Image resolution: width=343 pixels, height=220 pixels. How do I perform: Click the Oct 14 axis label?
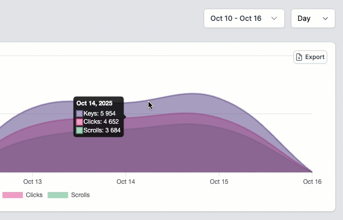pos(126,181)
